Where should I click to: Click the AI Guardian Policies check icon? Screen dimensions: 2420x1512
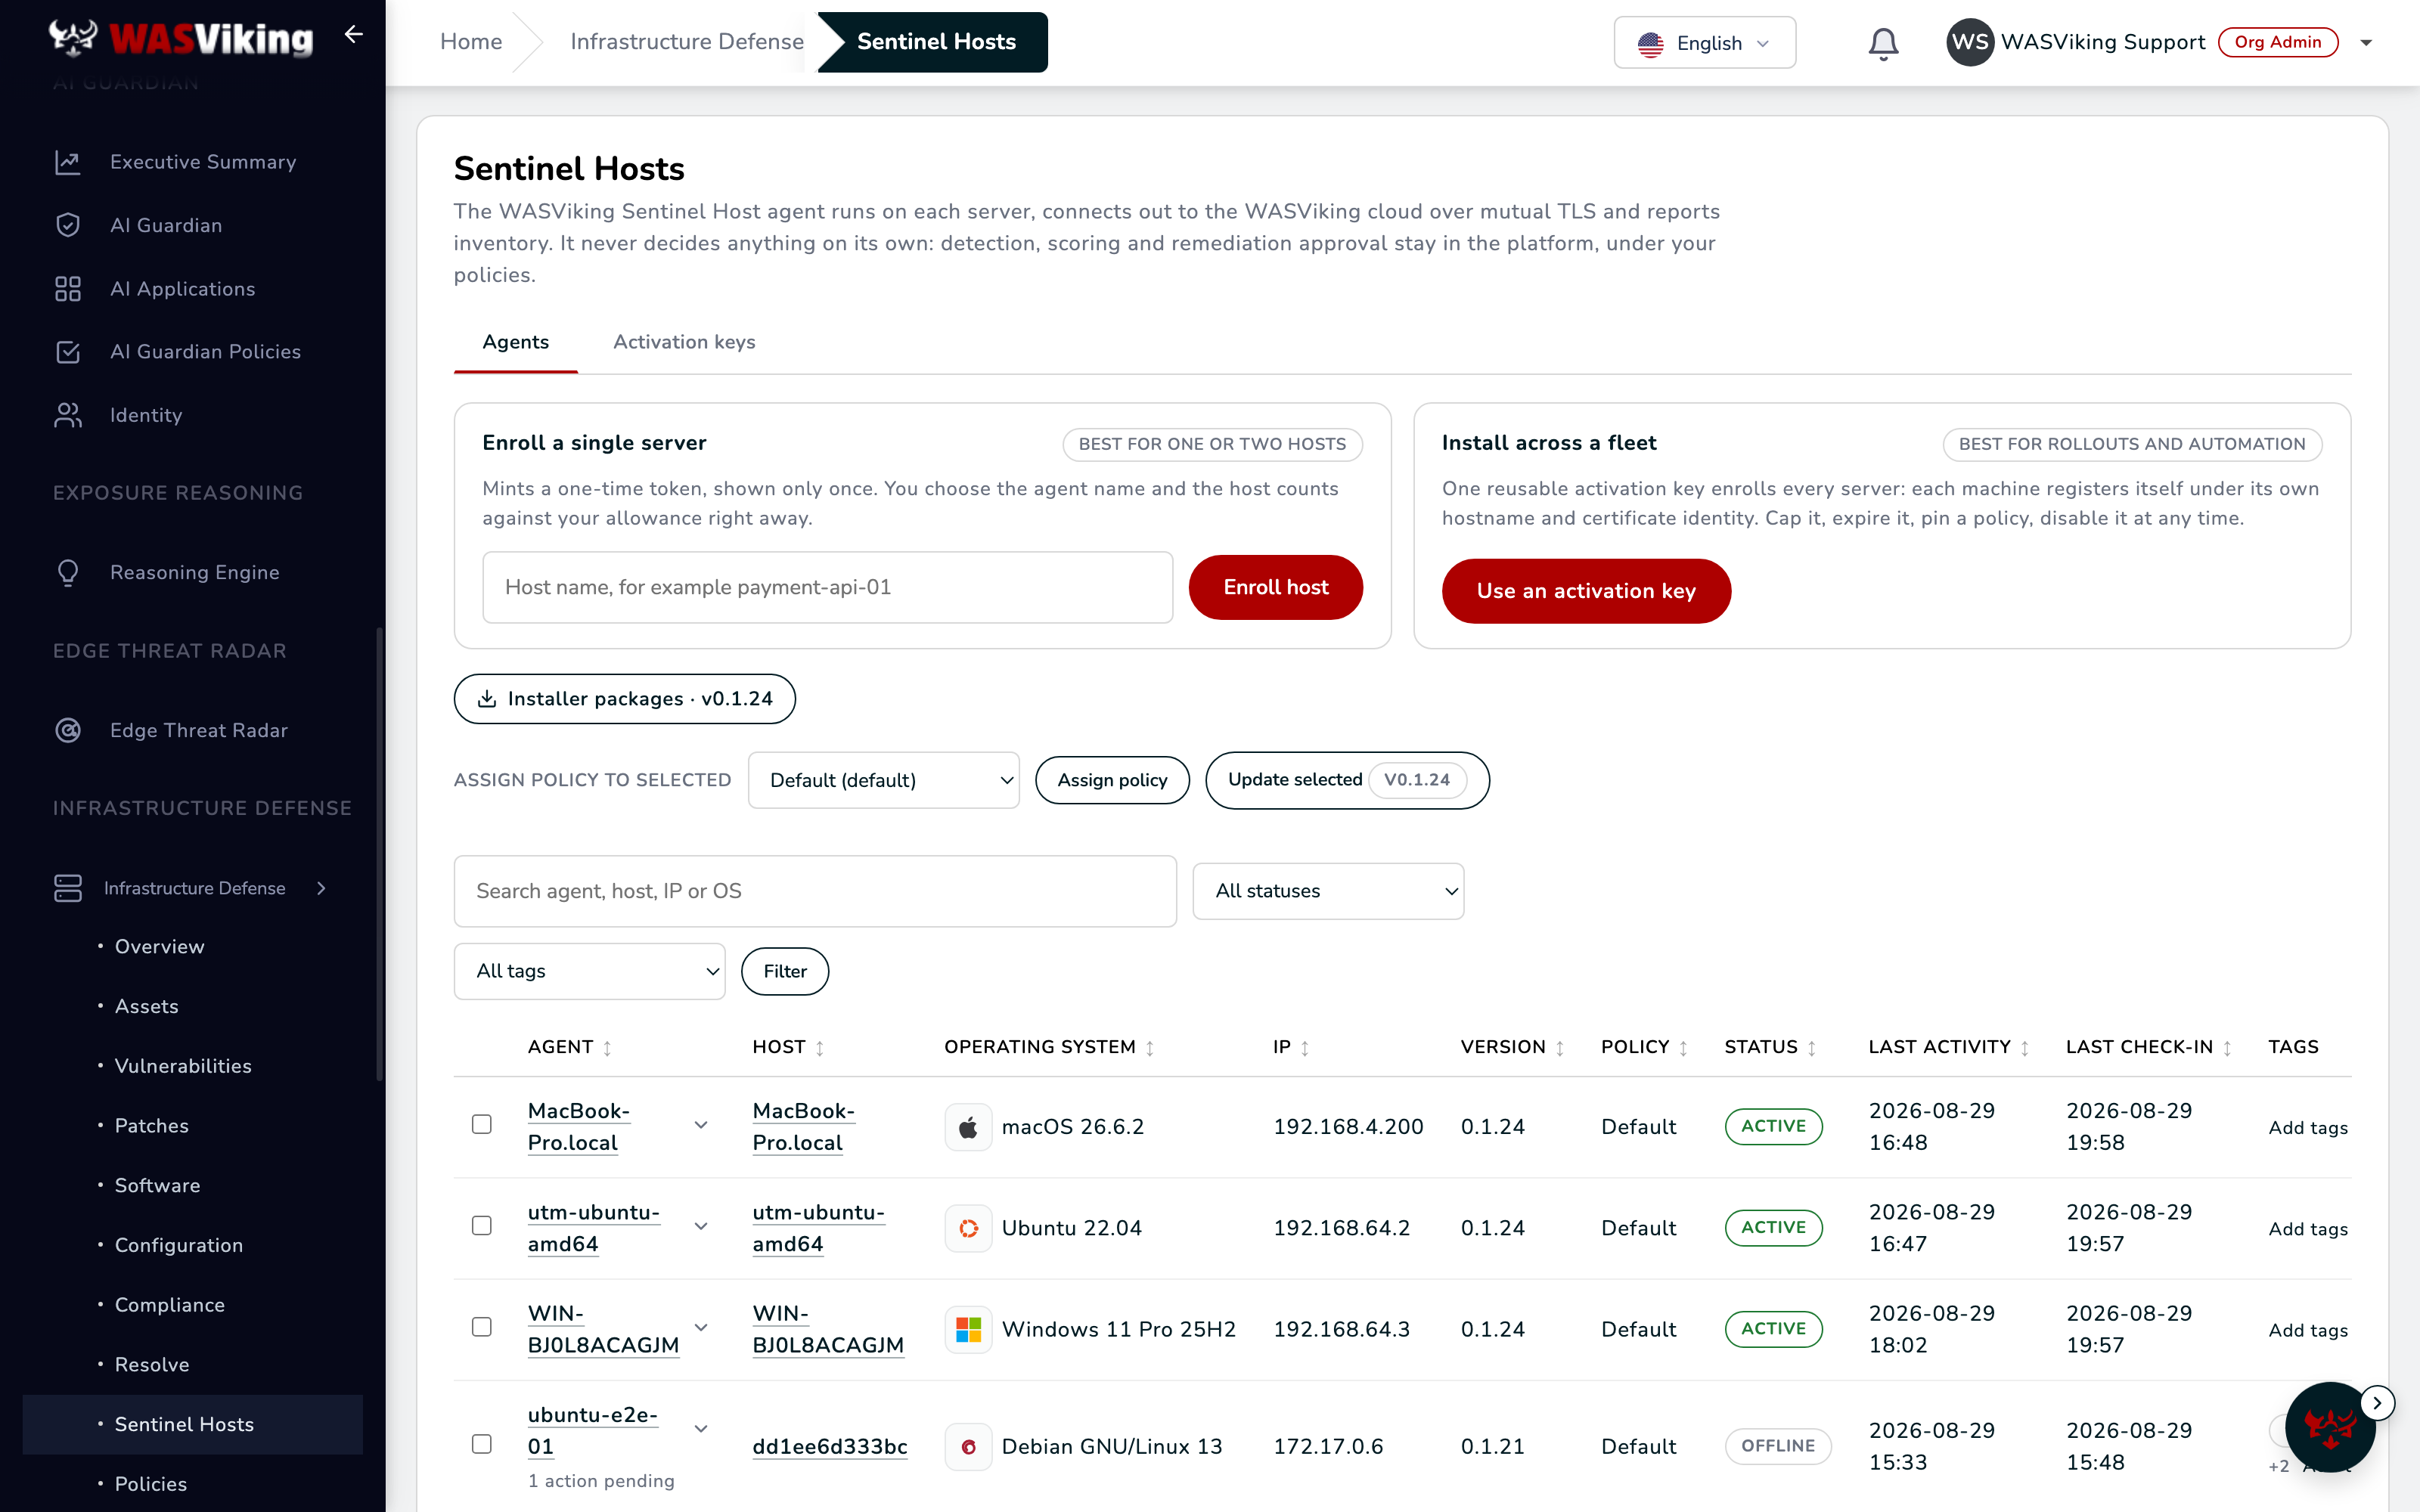coord(68,352)
